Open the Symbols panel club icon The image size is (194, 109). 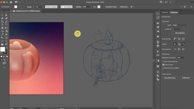(x=158, y=46)
